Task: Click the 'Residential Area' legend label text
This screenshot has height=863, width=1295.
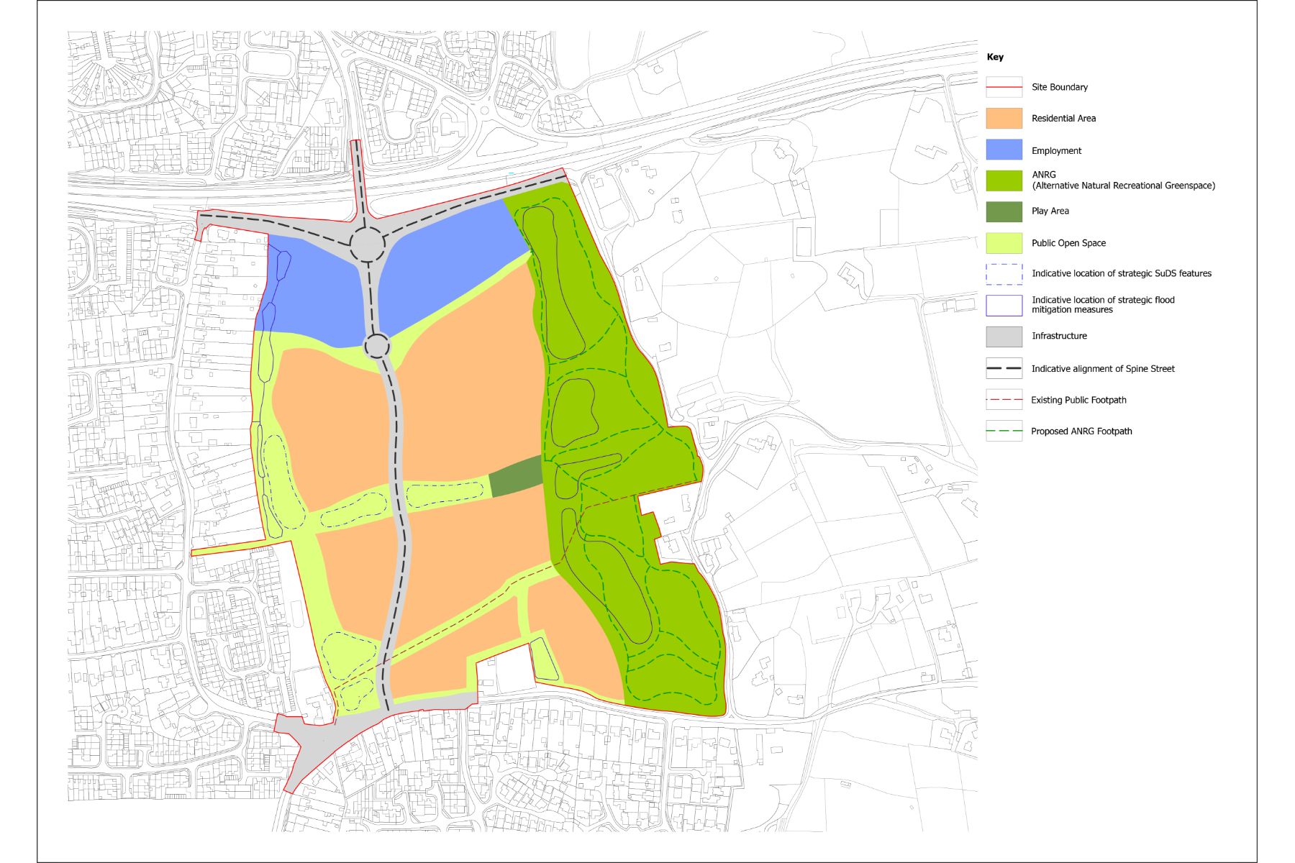Action: (1063, 119)
